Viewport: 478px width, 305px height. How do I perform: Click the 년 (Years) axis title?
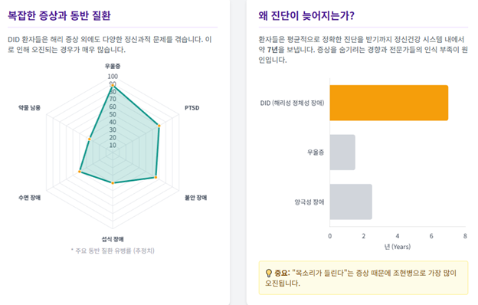pos(398,247)
